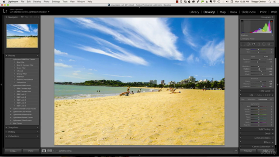Collapse Lightroom B&W Filter Presets folder

[11, 59]
